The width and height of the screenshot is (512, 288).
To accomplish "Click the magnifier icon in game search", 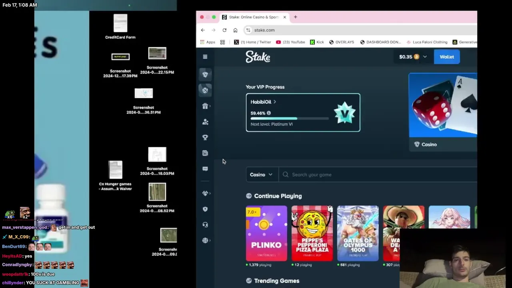I will click(x=286, y=174).
